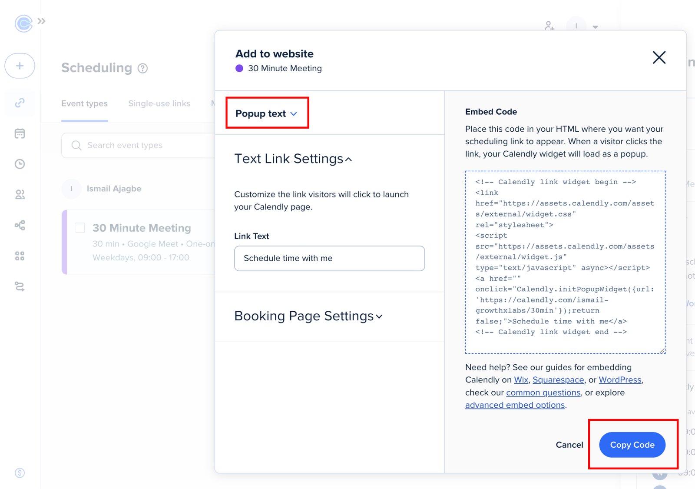Click the Calendly logo icon
Viewport: 695px width, 489px height.
tap(23, 23)
